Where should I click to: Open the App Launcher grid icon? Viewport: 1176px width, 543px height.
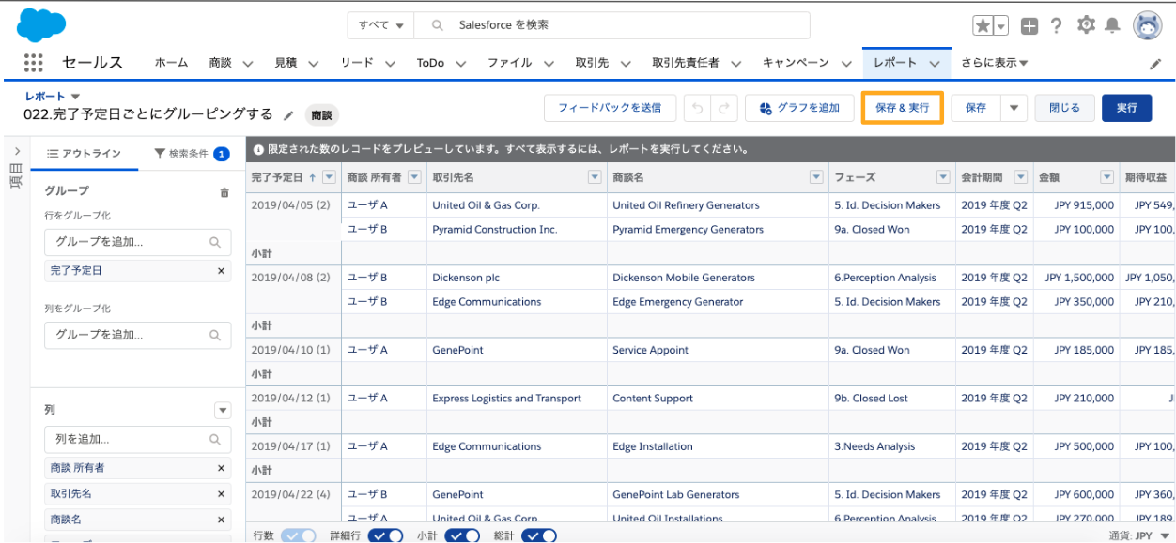point(34,63)
